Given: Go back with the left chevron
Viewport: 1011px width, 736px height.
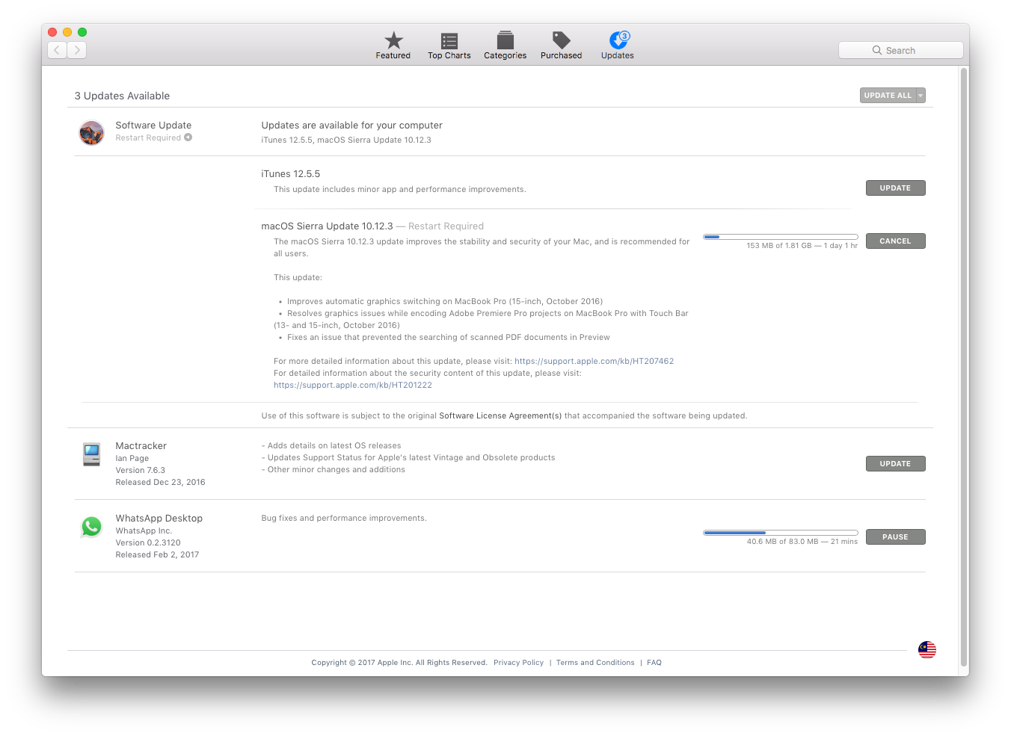Looking at the screenshot, I should [58, 50].
